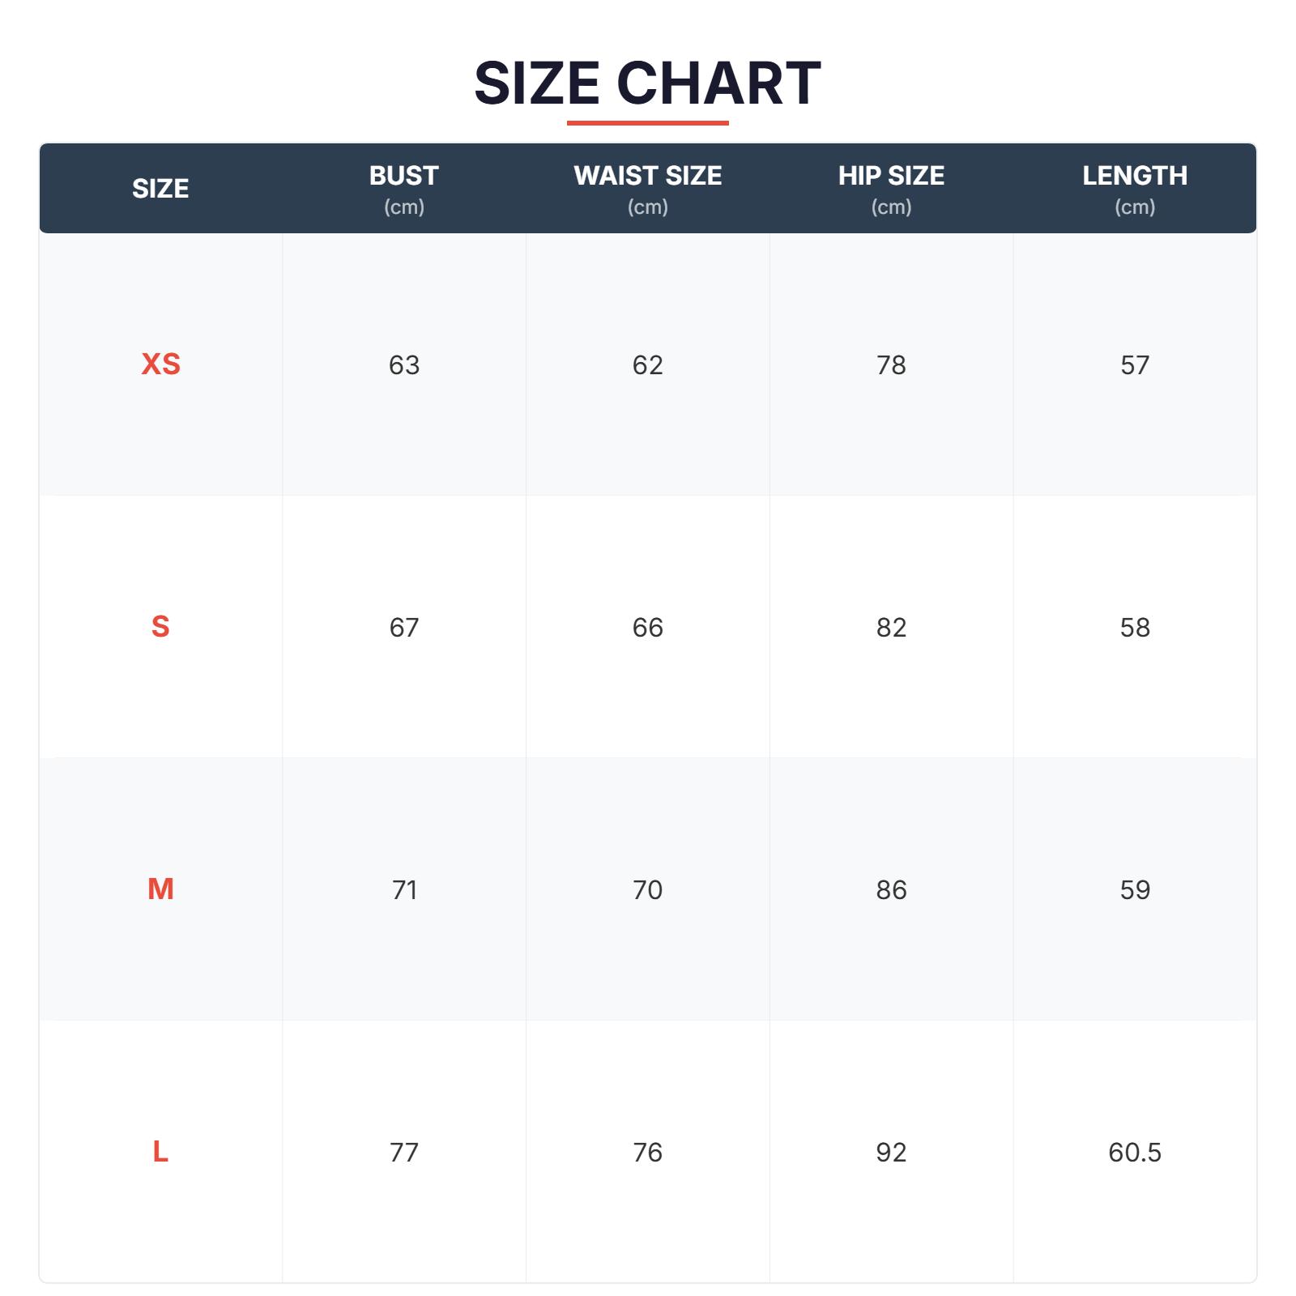Select the S waist value 66
1296x1296 pixels.
point(647,628)
